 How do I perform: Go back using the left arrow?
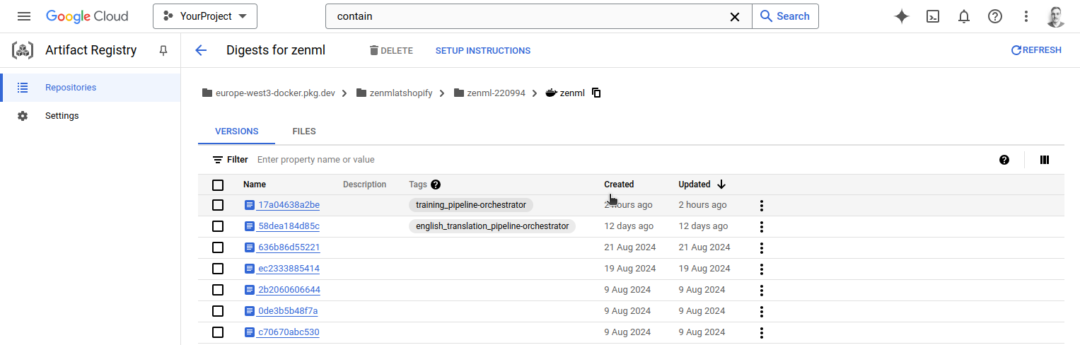pyautogui.click(x=201, y=50)
